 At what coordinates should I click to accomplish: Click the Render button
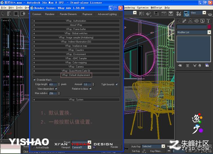(114, 147)
